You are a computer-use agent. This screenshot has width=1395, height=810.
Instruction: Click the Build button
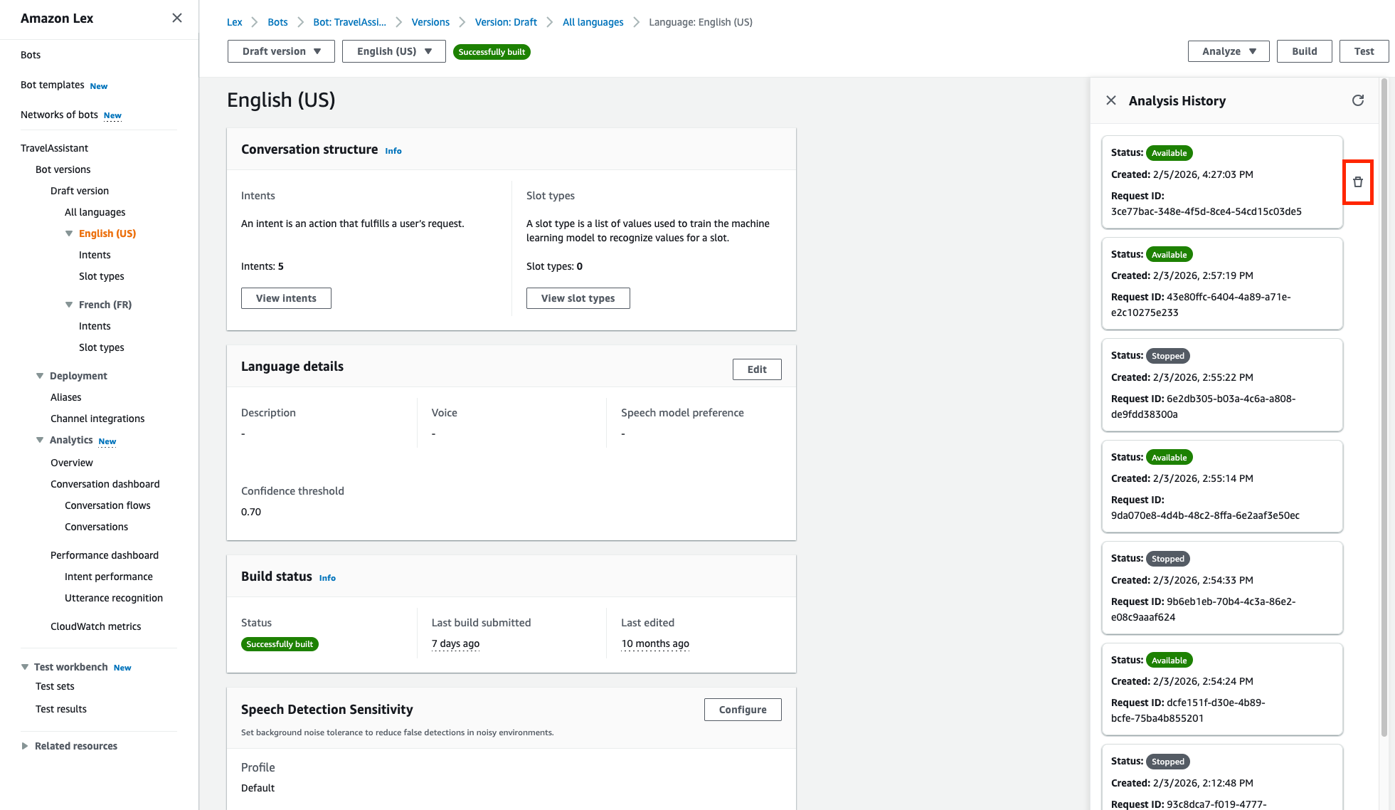tap(1304, 51)
